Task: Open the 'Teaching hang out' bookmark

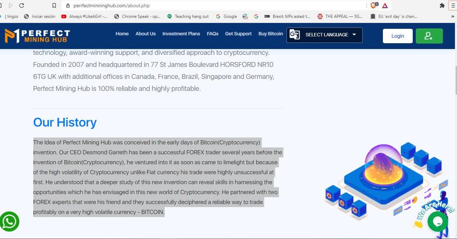Action: 188,16
